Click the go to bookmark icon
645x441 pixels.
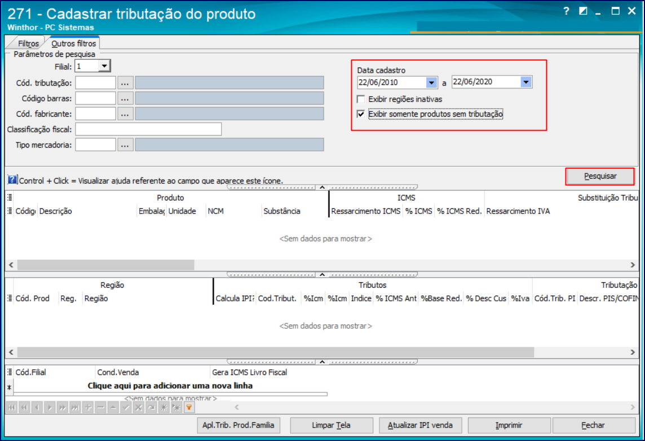[177, 408]
